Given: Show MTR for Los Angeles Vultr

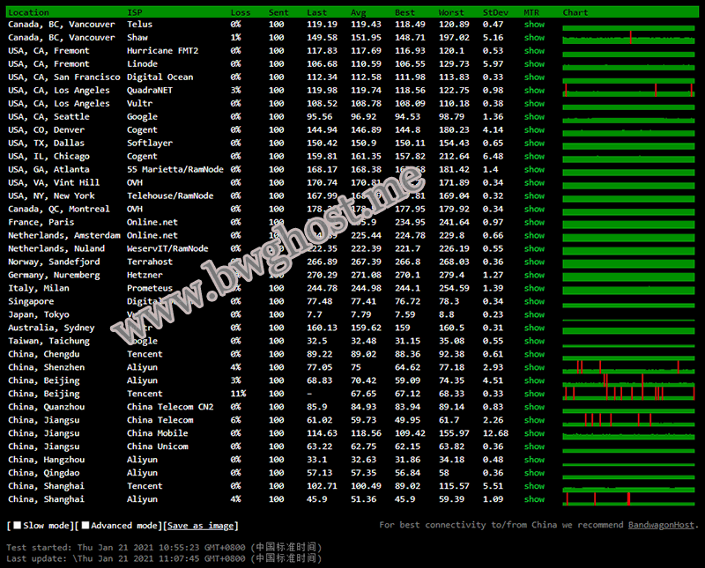Looking at the screenshot, I should tap(534, 103).
